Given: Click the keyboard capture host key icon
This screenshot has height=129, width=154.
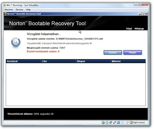Looking at the screenshot, I should point(131,123).
